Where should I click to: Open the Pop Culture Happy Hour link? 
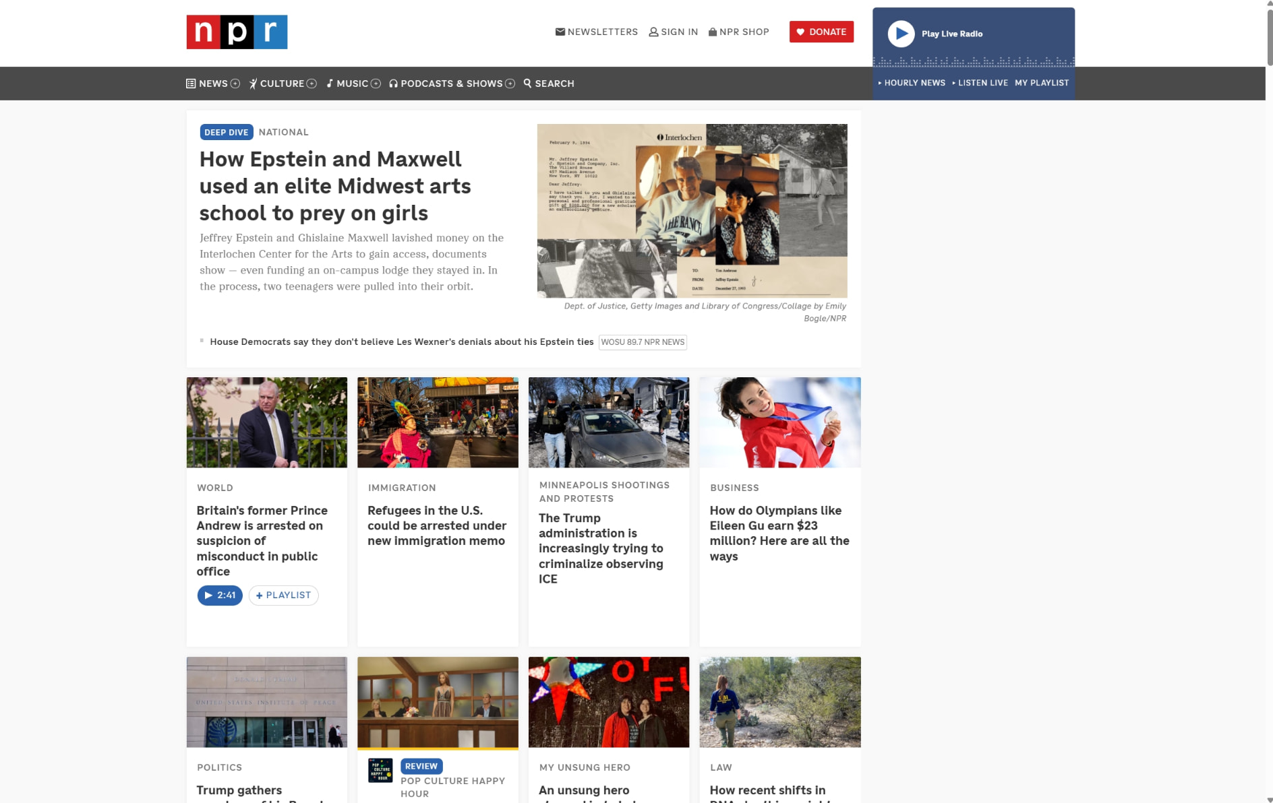[452, 787]
